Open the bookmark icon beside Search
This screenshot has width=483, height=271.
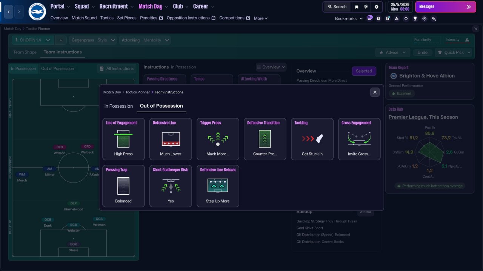[x=357, y=7]
